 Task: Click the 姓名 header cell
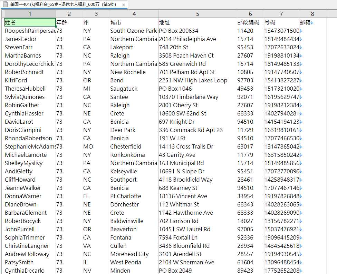point(30,22)
